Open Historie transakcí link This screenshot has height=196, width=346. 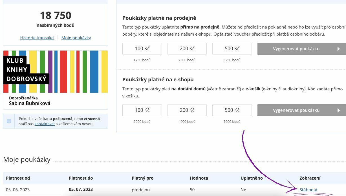pos(37,38)
